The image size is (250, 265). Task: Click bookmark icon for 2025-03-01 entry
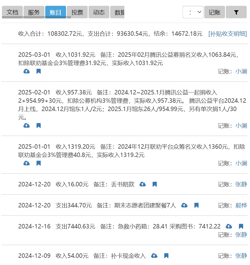(39, 71)
